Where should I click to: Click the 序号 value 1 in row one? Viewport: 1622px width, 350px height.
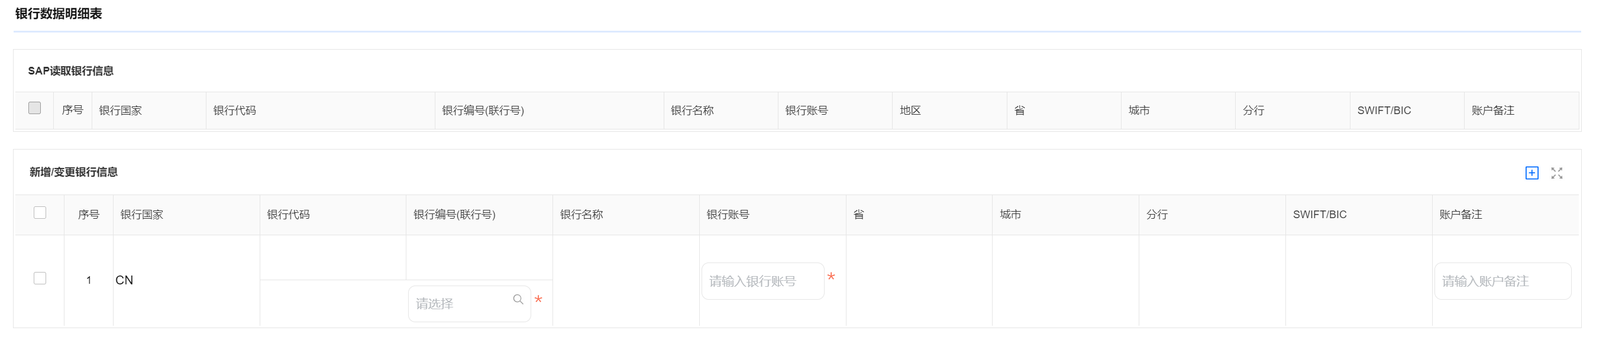click(89, 280)
